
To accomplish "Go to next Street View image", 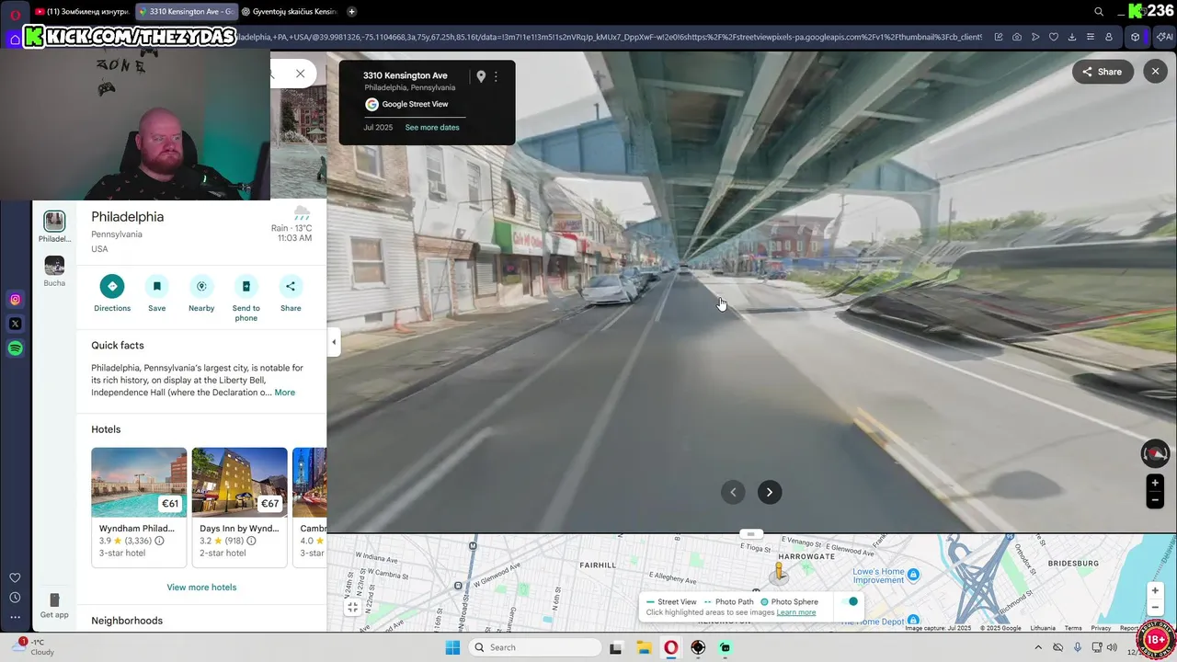I will tap(770, 492).
